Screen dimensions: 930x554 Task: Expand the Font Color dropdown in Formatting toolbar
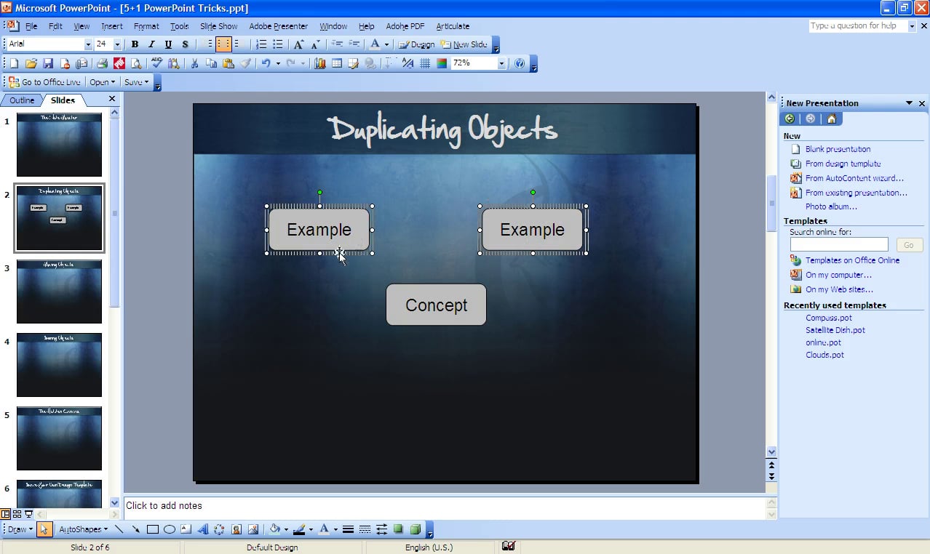coord(386,44)
